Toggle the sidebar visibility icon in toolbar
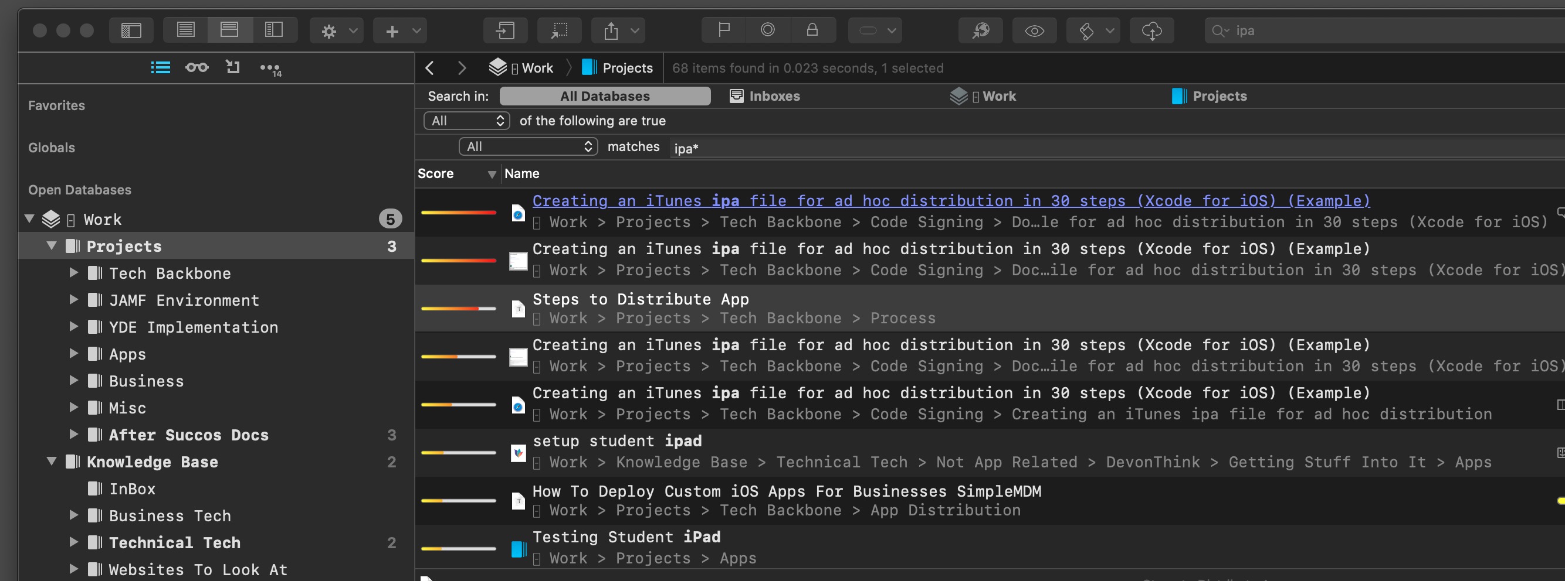The height and width of the screenshot is (581, 1565). click(131, 30)
